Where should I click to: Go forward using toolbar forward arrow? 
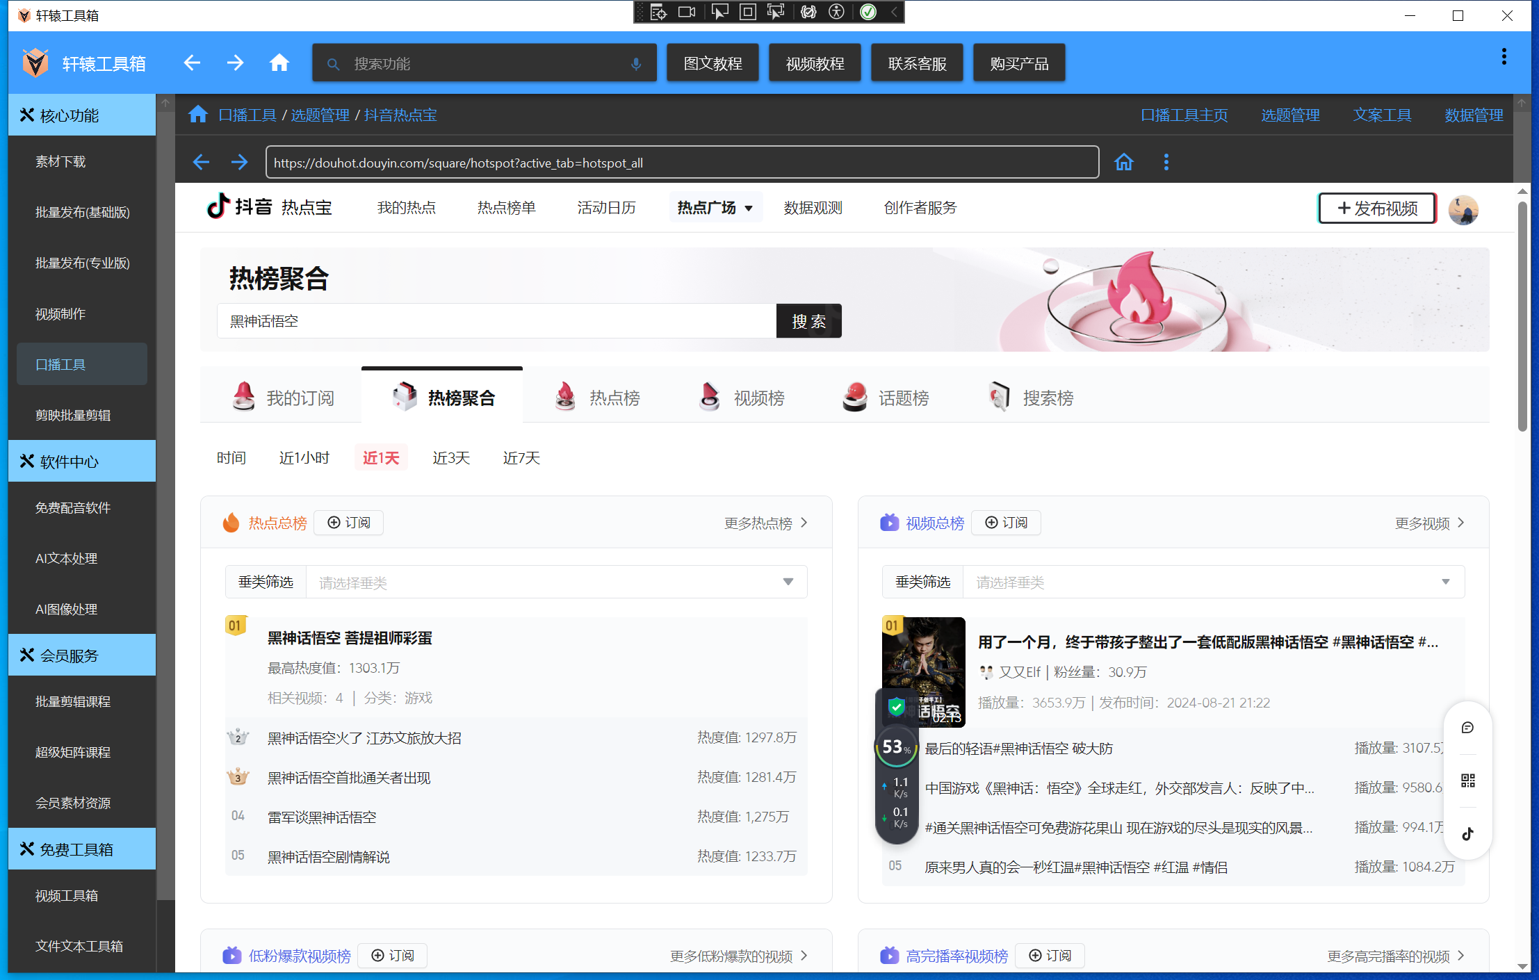pos(236,63)
